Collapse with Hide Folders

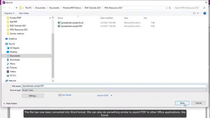[10, 104]
